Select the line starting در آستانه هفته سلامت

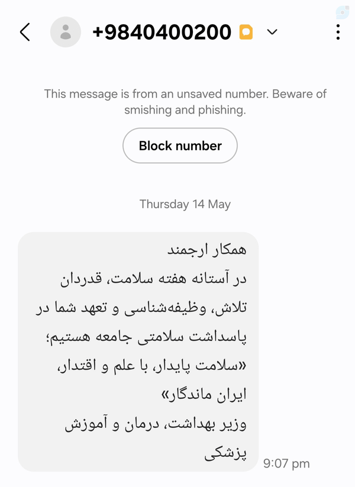click(x=153, y=279)
